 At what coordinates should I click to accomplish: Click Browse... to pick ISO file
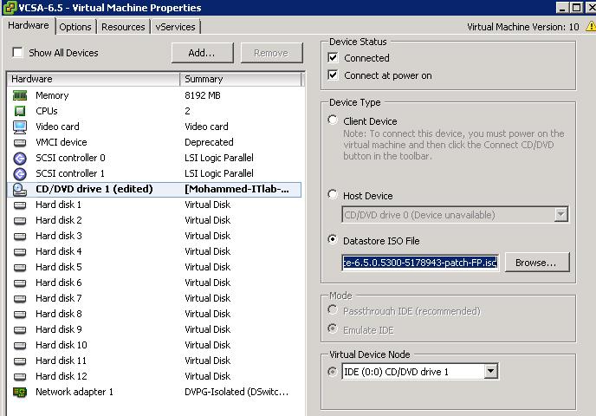535,262
